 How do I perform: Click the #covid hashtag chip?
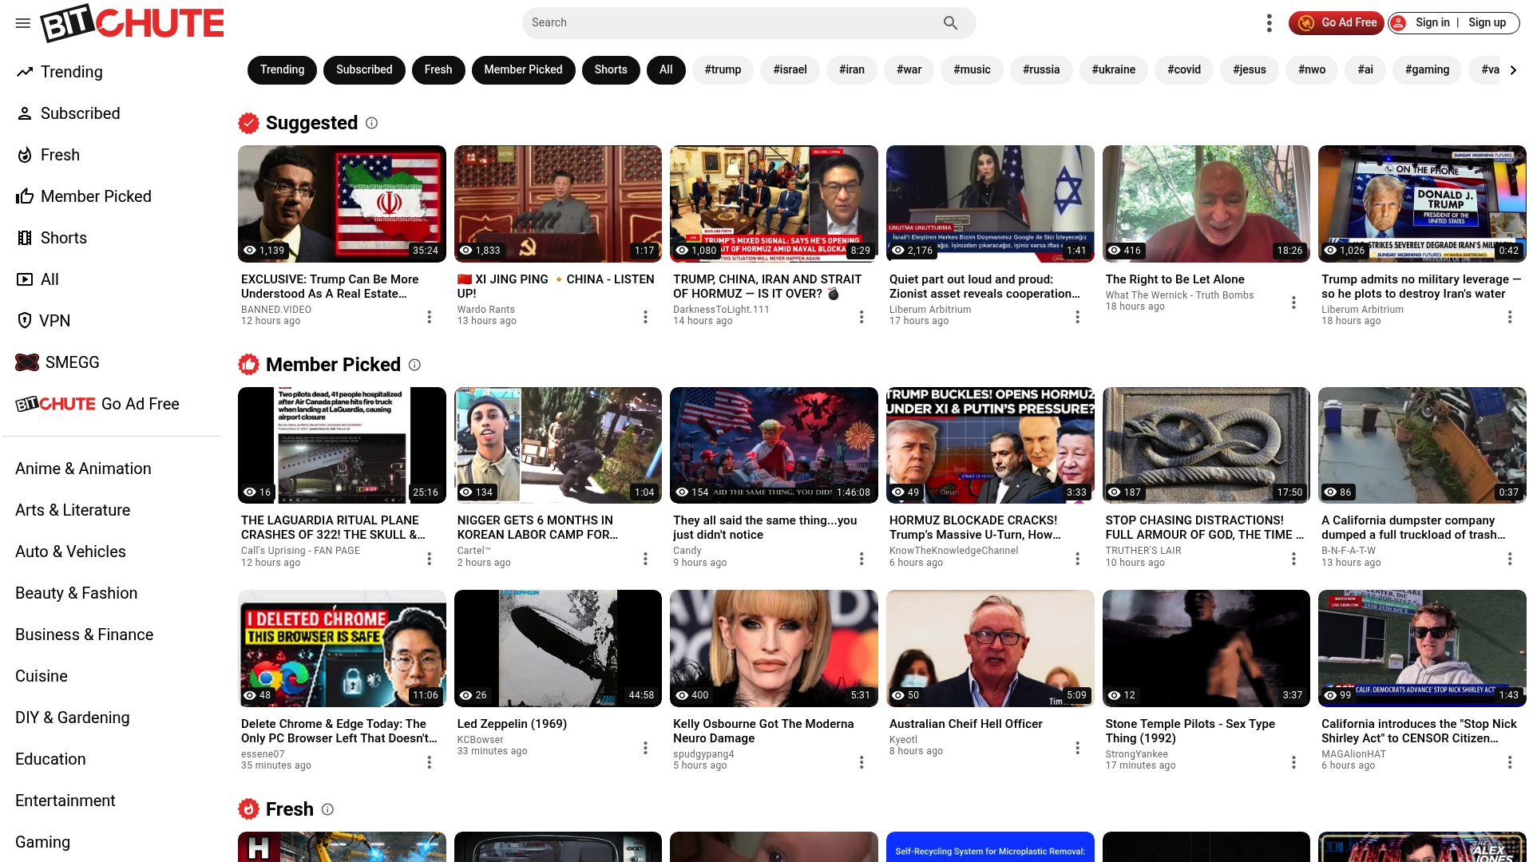1184,70
